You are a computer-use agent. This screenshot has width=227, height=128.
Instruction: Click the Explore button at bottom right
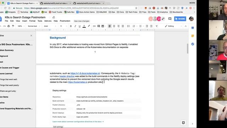183,123
